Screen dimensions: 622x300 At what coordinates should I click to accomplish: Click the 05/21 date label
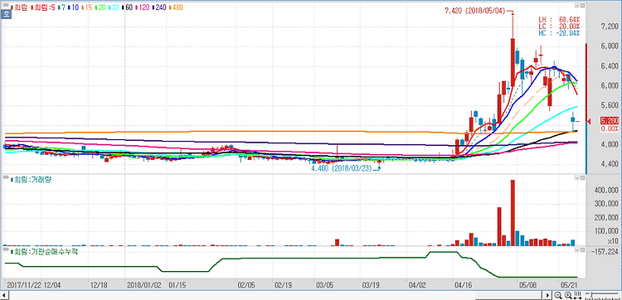569,284
